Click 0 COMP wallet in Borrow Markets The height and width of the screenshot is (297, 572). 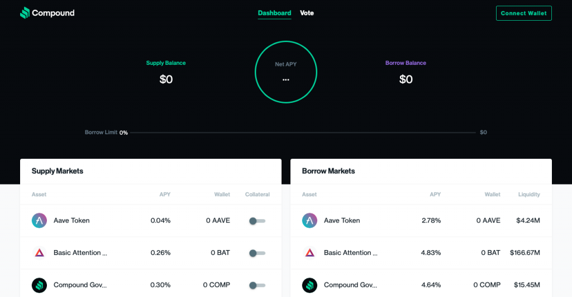tap(487, 285)
